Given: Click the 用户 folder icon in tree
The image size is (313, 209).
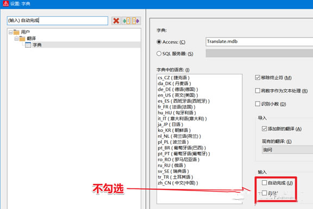Looking at the screenshot, I should coord(16,32).
